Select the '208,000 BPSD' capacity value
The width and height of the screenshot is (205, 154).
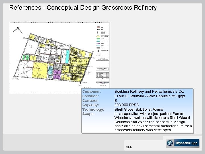pyautogui.click(x=127, y=105)
